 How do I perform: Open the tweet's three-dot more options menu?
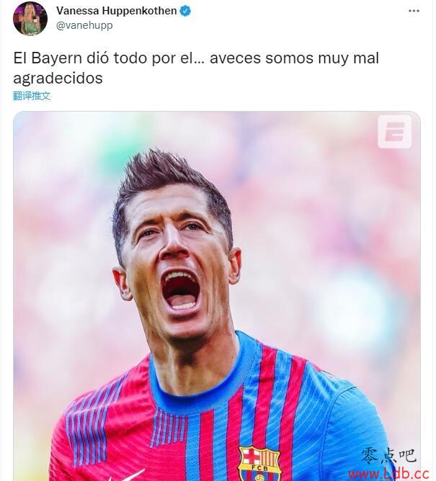click(414, 11)
